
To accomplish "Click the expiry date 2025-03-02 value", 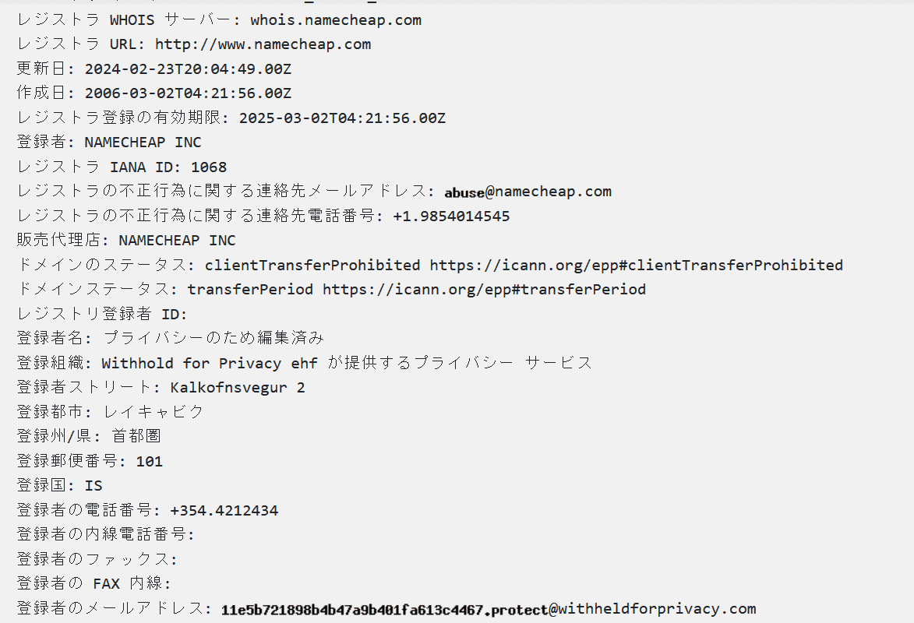I will [x=342, y=118].
